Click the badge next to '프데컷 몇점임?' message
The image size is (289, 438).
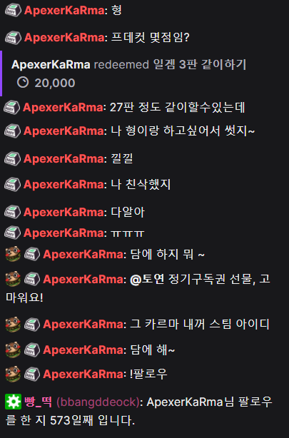pyautogui.click(x=13, y=37)
